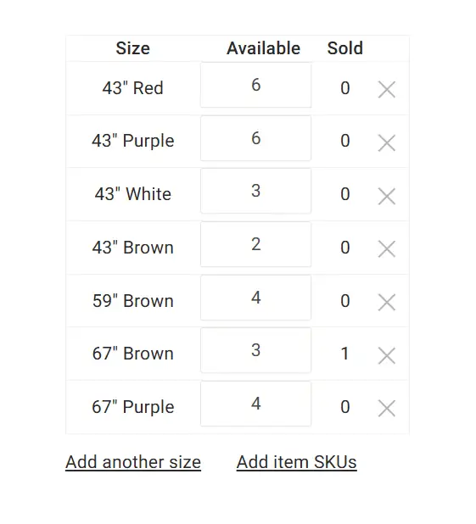Select the 67" Brown sold count
The image size is (476, 524).
[344, 354]
